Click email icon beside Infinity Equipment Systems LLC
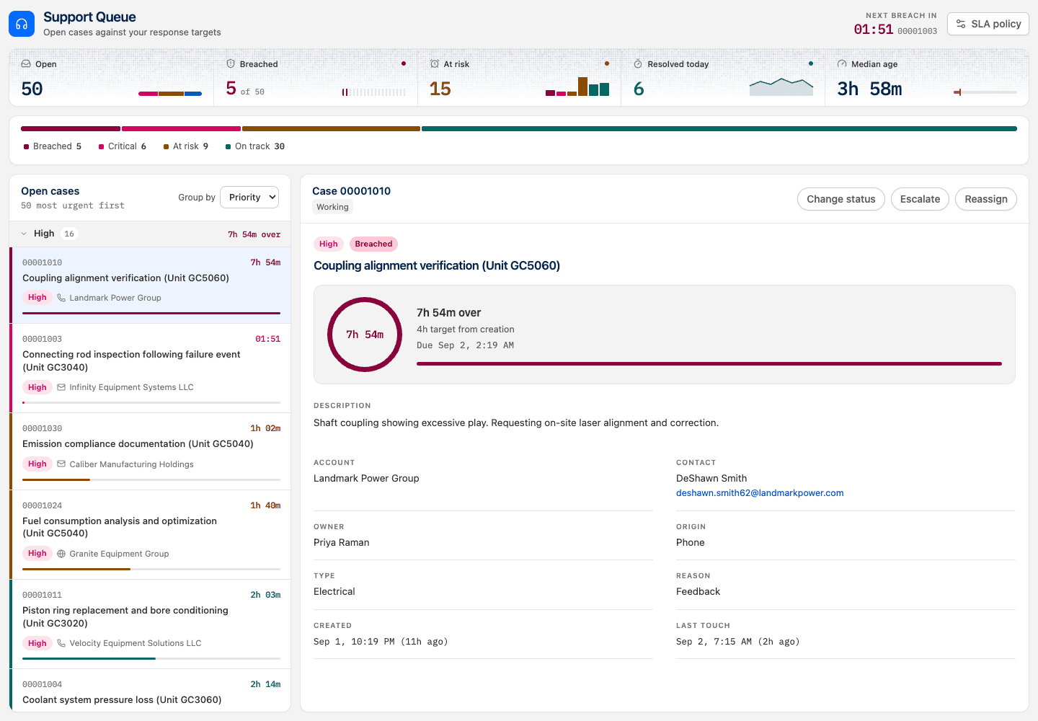The height and width of the screenshot is (721, 1038). point(61,387)
